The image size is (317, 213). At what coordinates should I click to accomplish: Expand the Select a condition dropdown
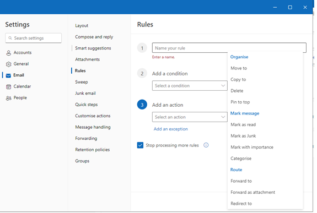190,86
